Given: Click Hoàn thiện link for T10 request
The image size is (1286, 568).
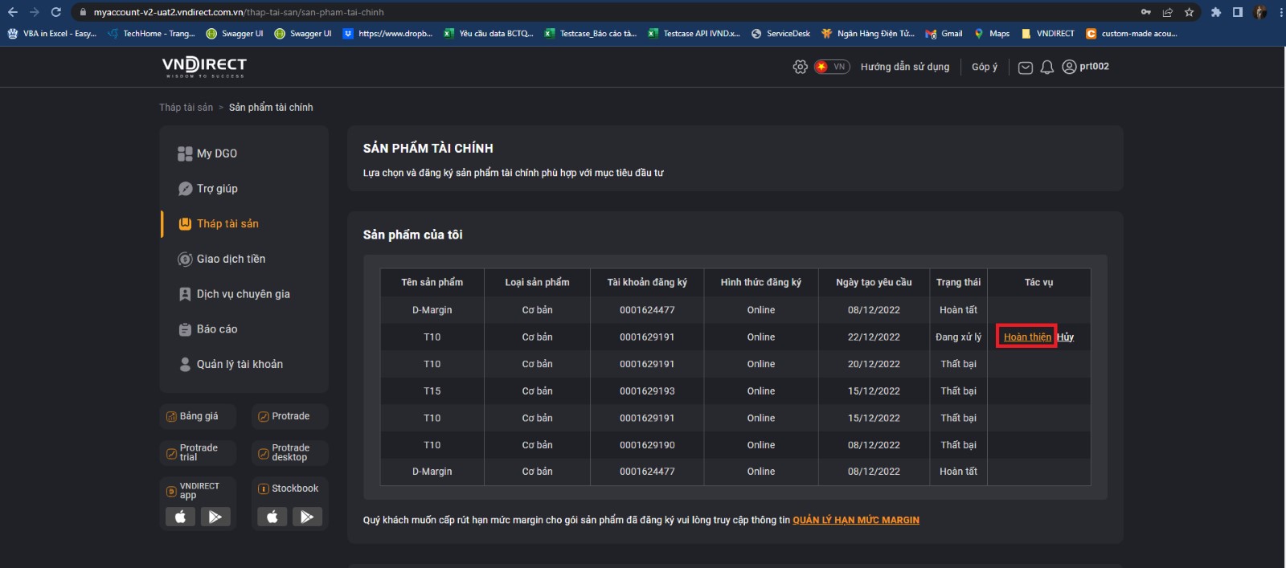Looking at the screenshot, I should click(1027, 337).
